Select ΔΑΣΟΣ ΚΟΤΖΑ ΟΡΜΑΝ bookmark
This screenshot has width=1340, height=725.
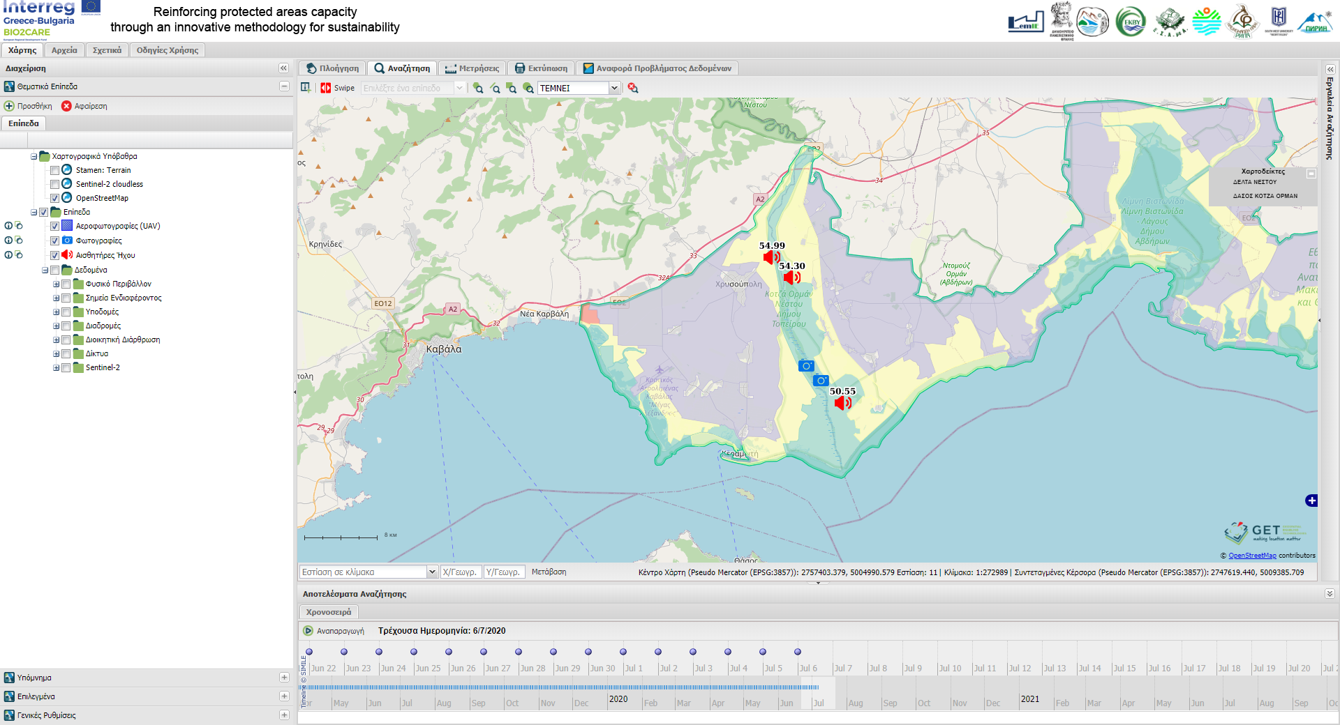pos(1265,196)
